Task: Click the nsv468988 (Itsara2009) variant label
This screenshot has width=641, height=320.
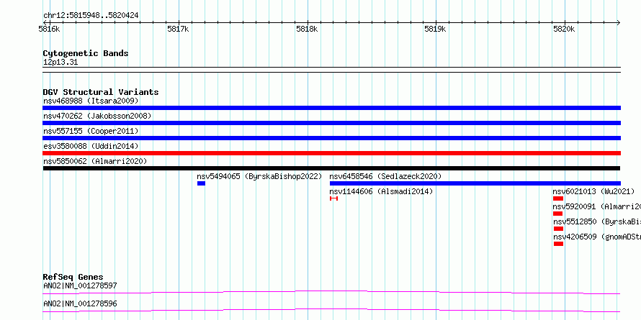Action: [91, 101]
